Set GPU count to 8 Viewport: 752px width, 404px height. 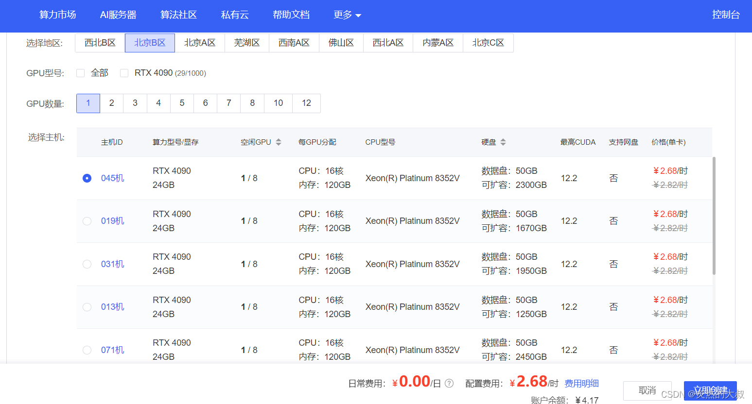[252, 103]
